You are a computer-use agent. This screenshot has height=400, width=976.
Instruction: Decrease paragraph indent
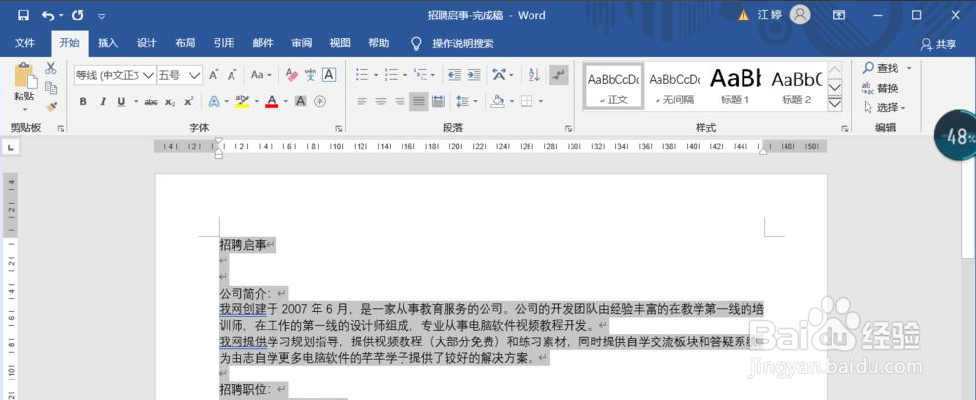454,75
